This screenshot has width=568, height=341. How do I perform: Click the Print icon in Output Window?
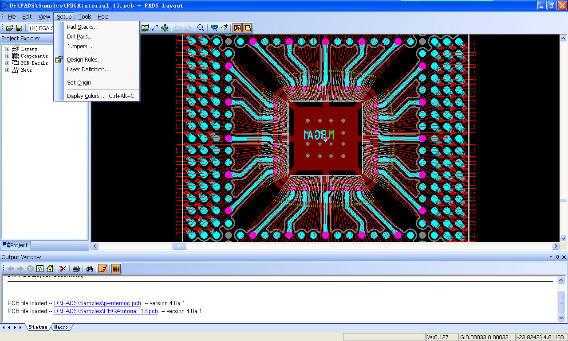[76, 268]
